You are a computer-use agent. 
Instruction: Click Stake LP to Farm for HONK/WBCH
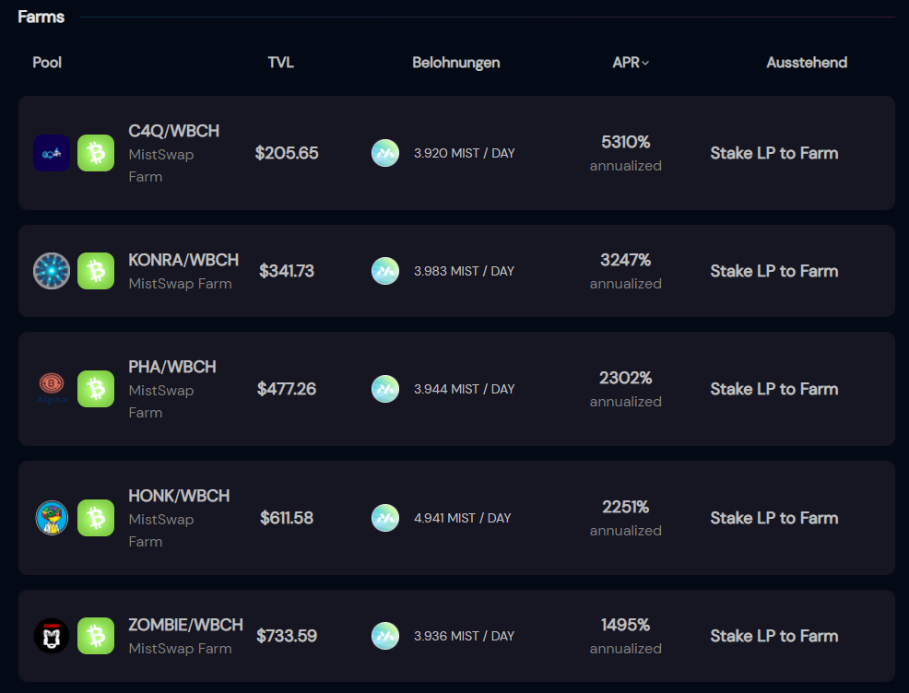point(773,518)
